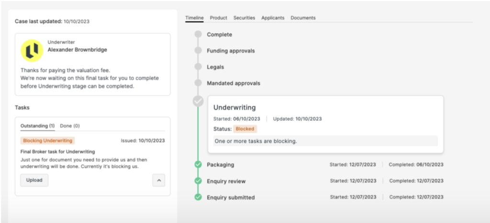Select the Funding approvals stage marker
Viewport: 490px width, 223px height.
coord(198,51)
